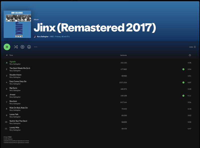Image resolution: width=200 pixels, height=148 pixels.
Task: Select the track Bourbon
Action: (x=13, y=101)
